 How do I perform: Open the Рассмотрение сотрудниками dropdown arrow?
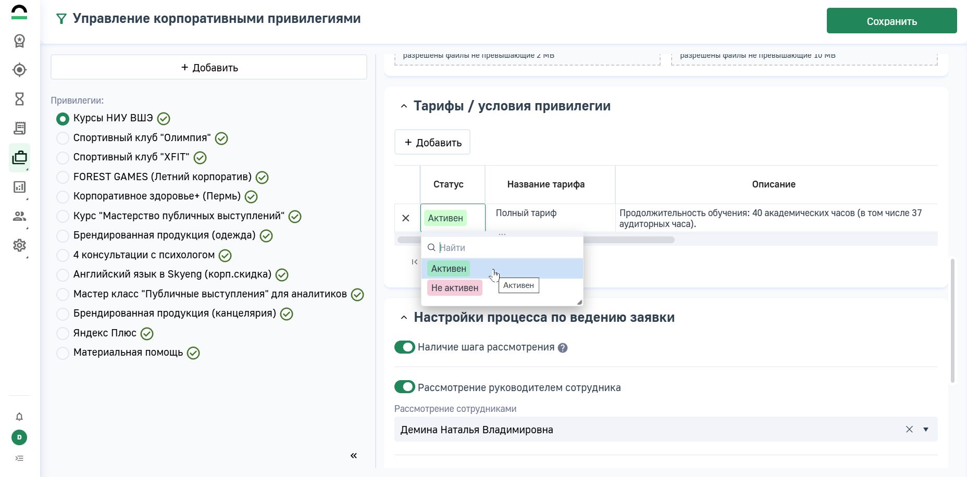tap(926, 430)
